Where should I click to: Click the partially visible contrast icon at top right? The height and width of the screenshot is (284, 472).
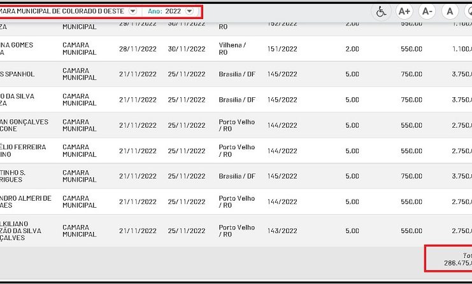(x=468, y=11)
